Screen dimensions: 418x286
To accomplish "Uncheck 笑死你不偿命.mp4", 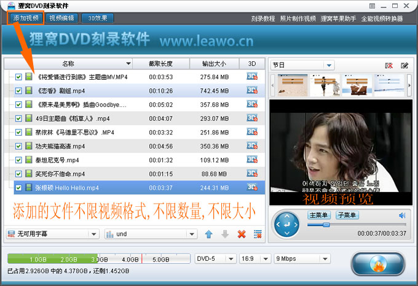I will tap(18, 174).
